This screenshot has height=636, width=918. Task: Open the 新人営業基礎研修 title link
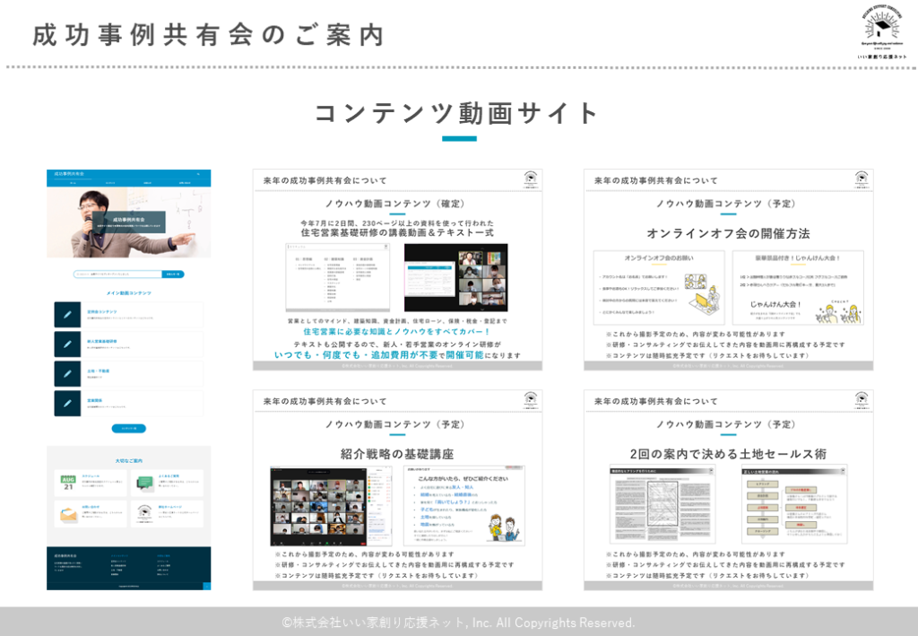pyautogui.click(x=102, y=341)
